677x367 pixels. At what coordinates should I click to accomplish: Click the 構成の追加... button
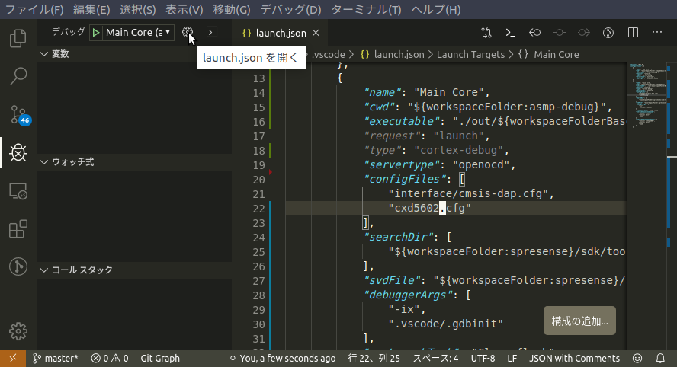pos(579,321)
